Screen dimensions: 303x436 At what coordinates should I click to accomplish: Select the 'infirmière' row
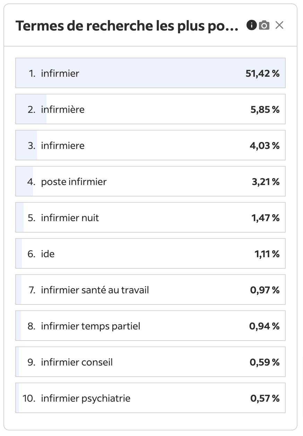pos(150,109)
